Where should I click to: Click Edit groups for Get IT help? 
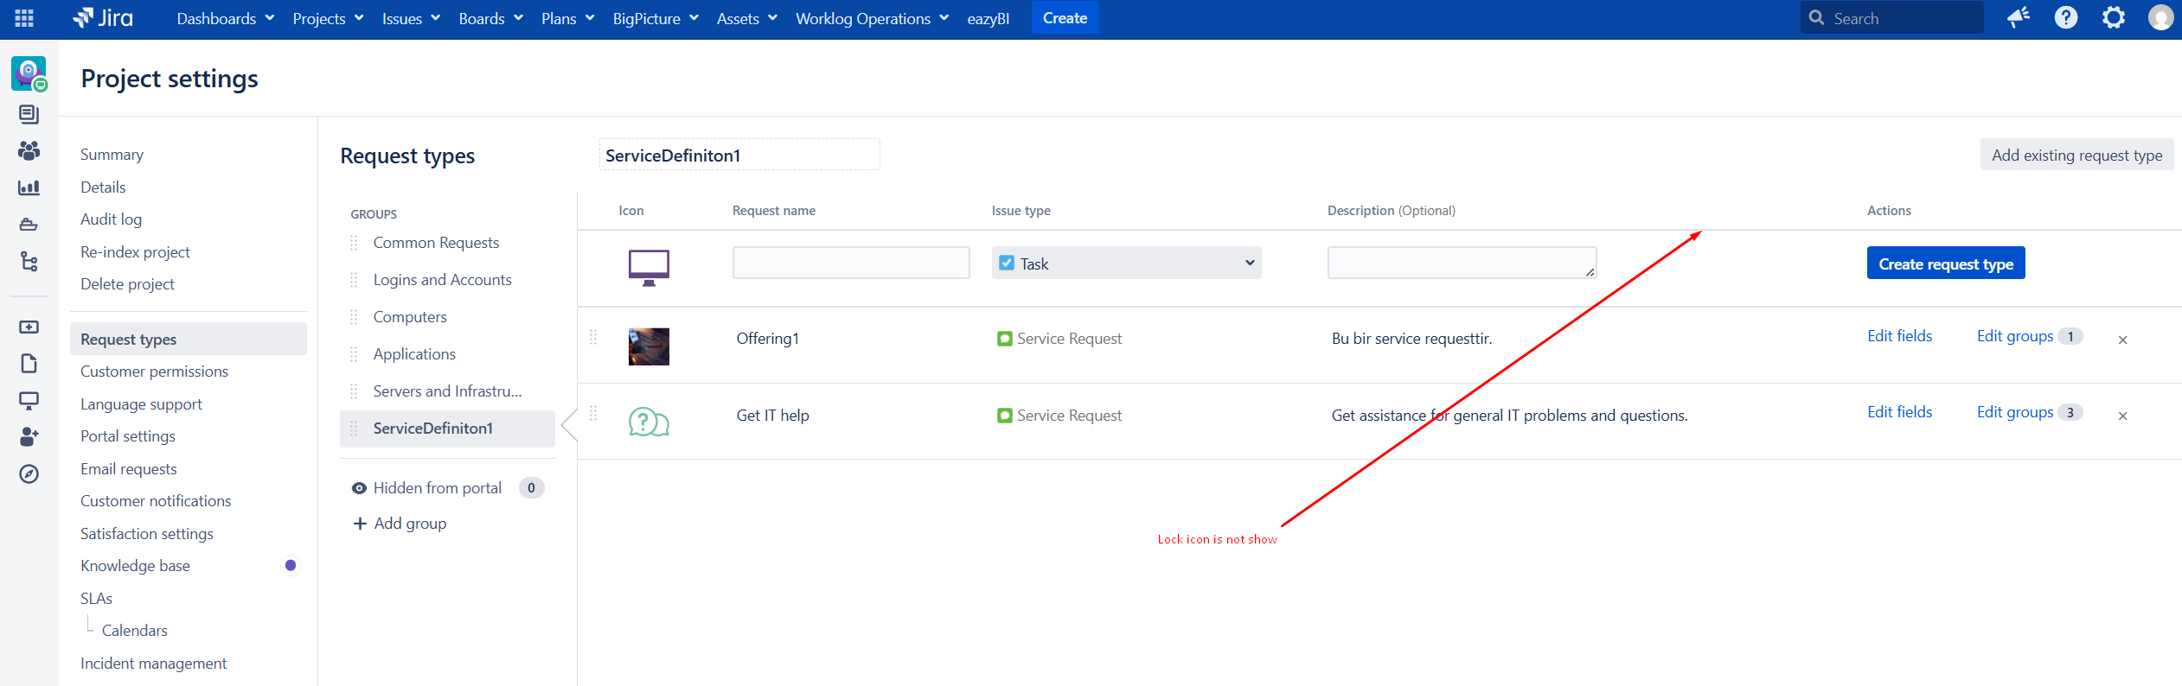click(2014, 412)
